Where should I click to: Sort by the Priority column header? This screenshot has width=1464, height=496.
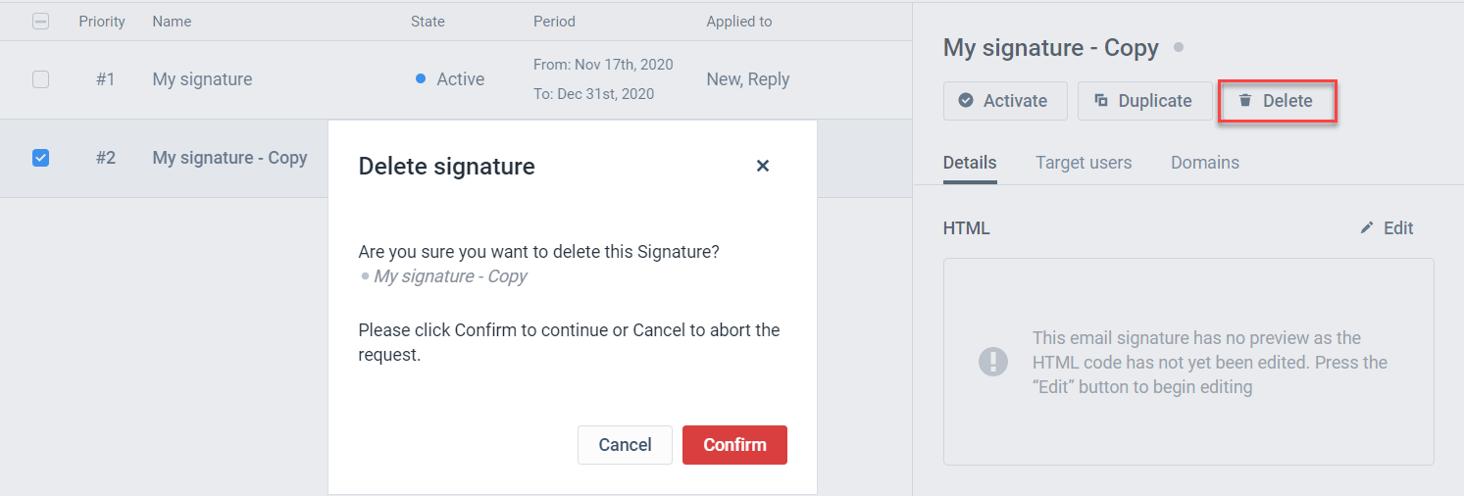[x=103, y=21]
